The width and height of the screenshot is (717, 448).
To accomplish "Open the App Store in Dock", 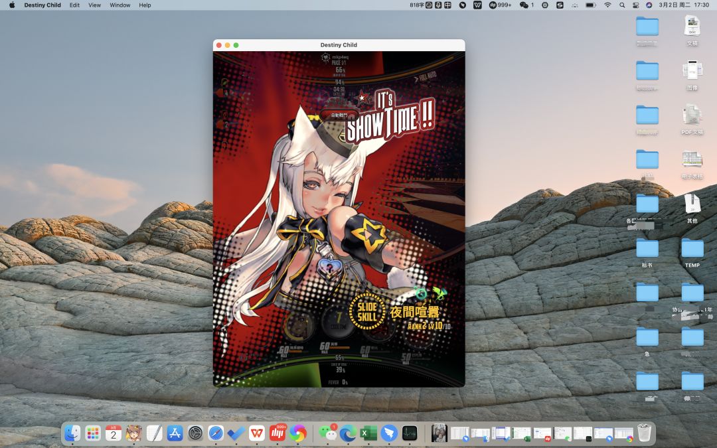I will [175, 433].
